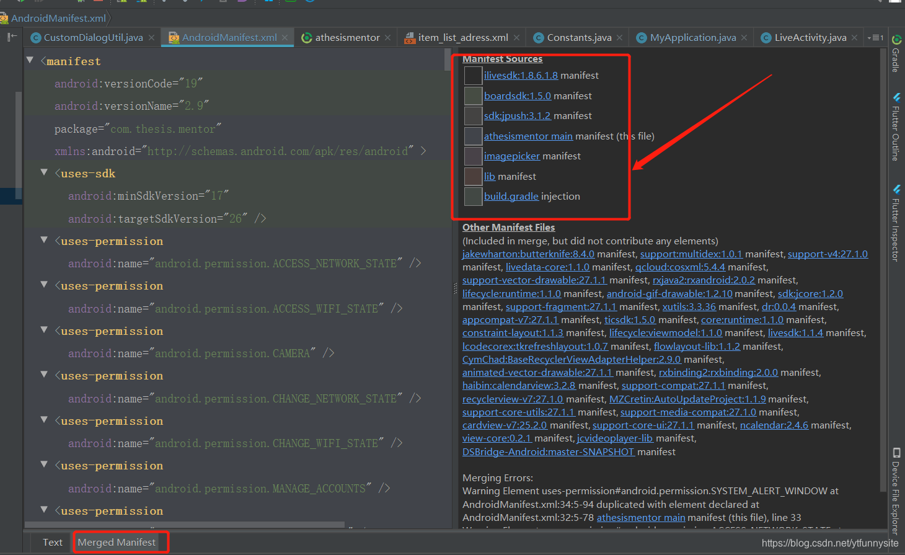Select the Merged Manifest bottom tab

[x=117, y=542]
